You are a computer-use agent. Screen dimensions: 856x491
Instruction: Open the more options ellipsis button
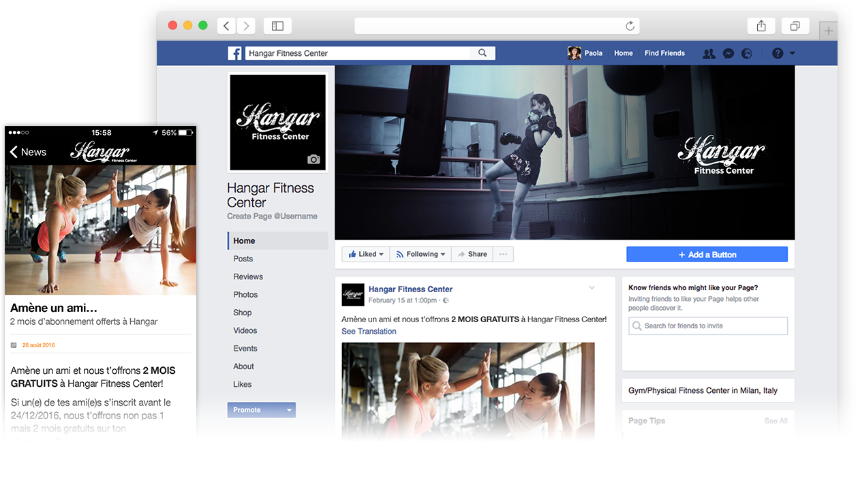coord(503,254)
